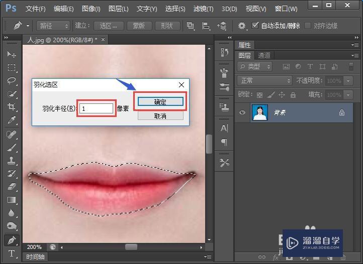363x264 pixels.
Task: Open the pen options gear icon
Action: tap(242, 26)
